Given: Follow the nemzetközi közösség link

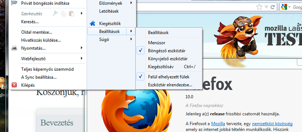Looking at the screenshot, I should pyautogui.click(x=272, y=123).
